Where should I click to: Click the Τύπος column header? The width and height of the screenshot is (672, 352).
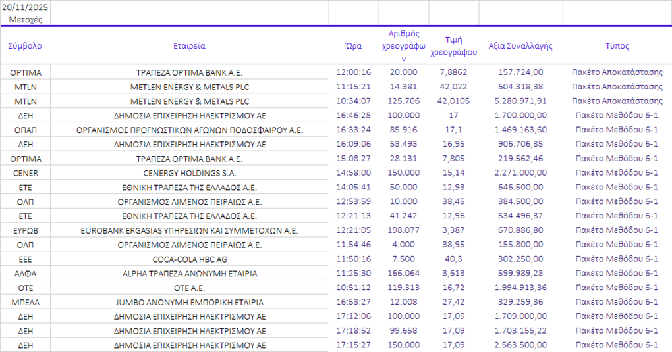(x=617, y=46)
